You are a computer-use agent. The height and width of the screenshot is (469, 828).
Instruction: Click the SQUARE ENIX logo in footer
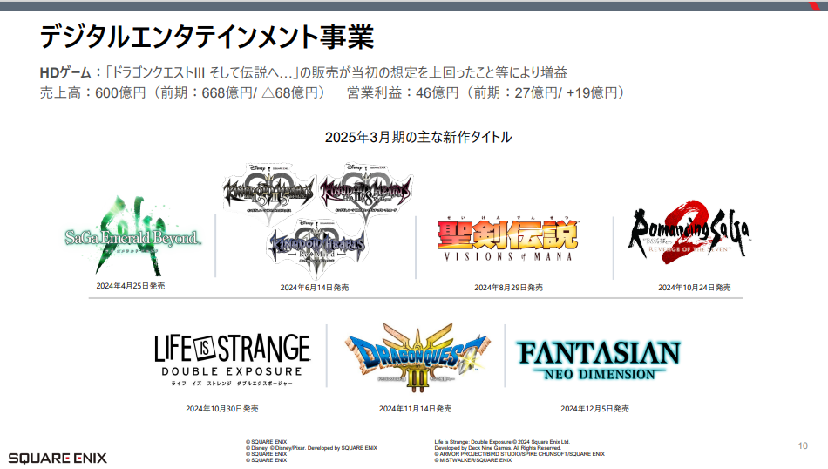tap(58, 458)
